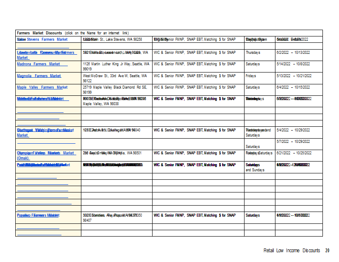Select the date range "5/14/2022 – 10/8/2022"
This screenshot has width=339, height=262.
point(293,64)
